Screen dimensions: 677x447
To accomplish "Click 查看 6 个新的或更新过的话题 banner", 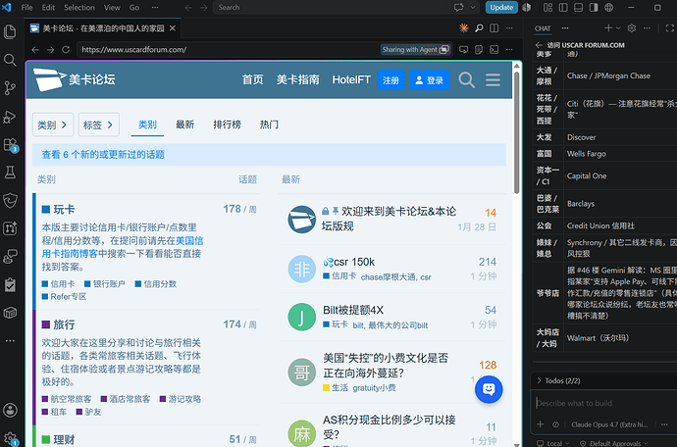I will [x=269, y=155].
